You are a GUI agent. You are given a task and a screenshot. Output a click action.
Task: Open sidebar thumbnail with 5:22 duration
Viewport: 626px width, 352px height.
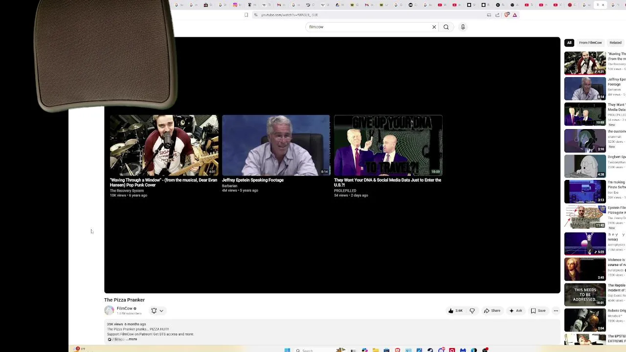pyautogui.click(x=585, y=243)
